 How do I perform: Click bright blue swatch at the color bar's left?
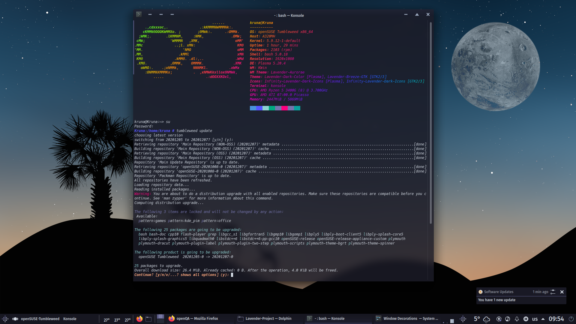pyautogui.click(x=253, y=108)
